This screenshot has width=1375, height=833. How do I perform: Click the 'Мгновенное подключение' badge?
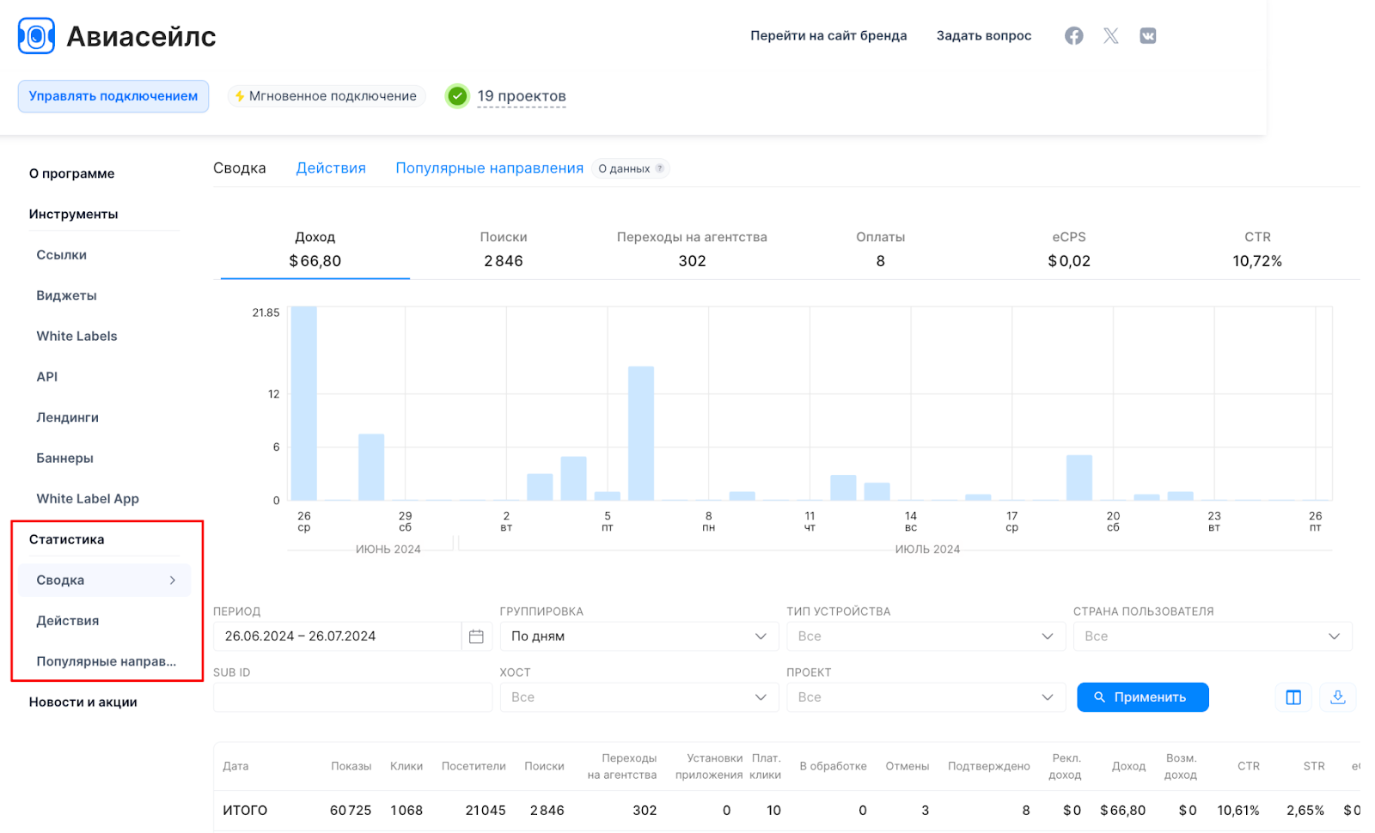tap(326, 96)
